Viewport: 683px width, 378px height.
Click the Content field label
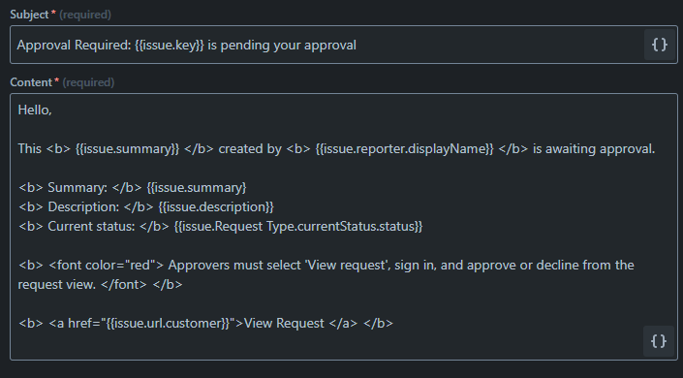31,82
